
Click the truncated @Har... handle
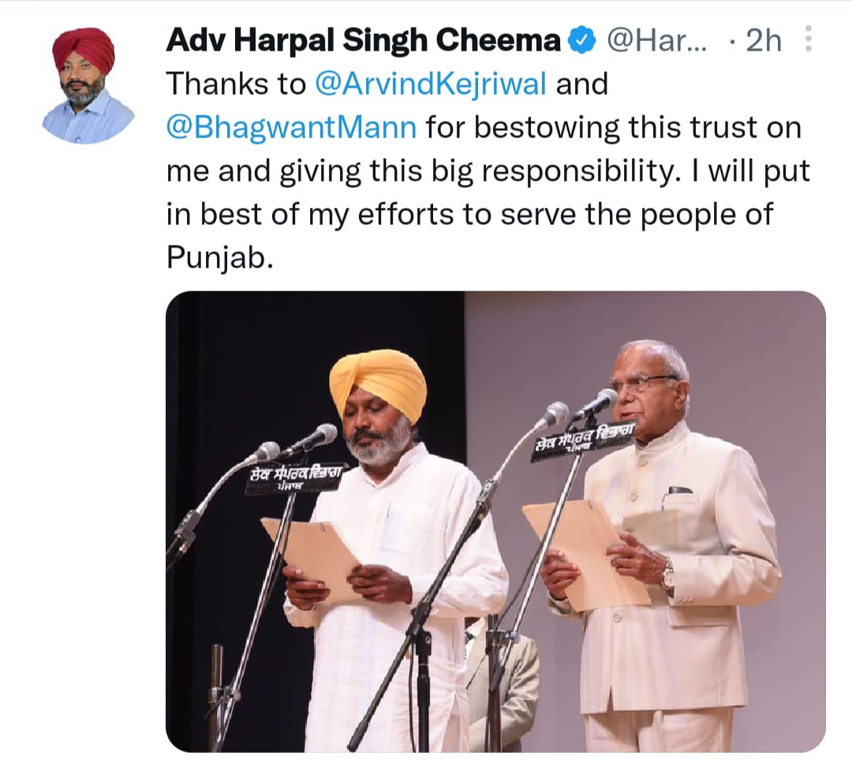pos(657,41)
